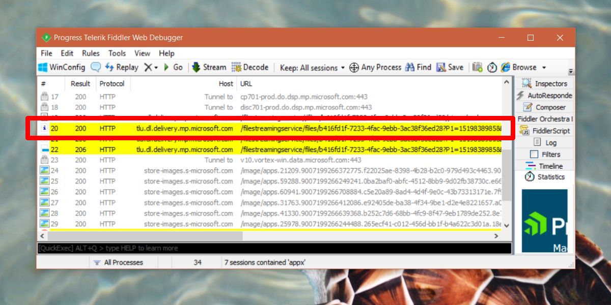
Task: Click the session list scroll up arrow
Action: [507, 82]
